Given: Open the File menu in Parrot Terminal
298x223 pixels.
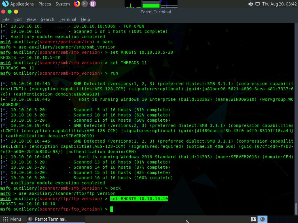Looking at the screenshot, I should point(6,19).
